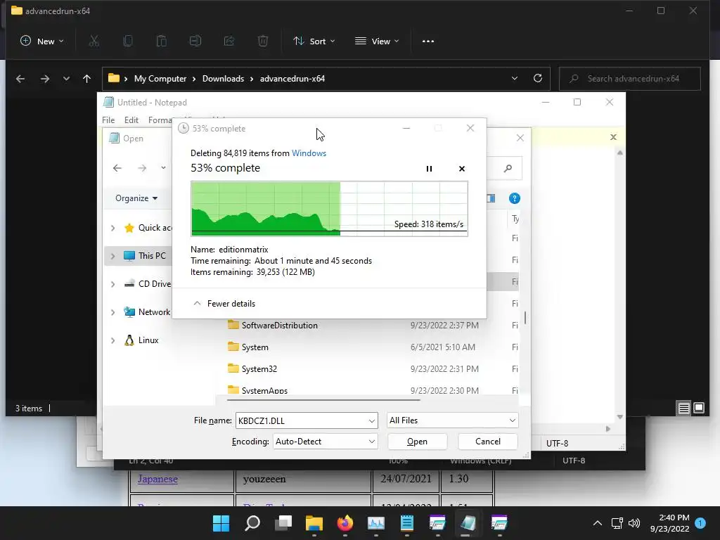Click the search icon in Open dialog
The image size is (720, 540).
coord(508,169)
